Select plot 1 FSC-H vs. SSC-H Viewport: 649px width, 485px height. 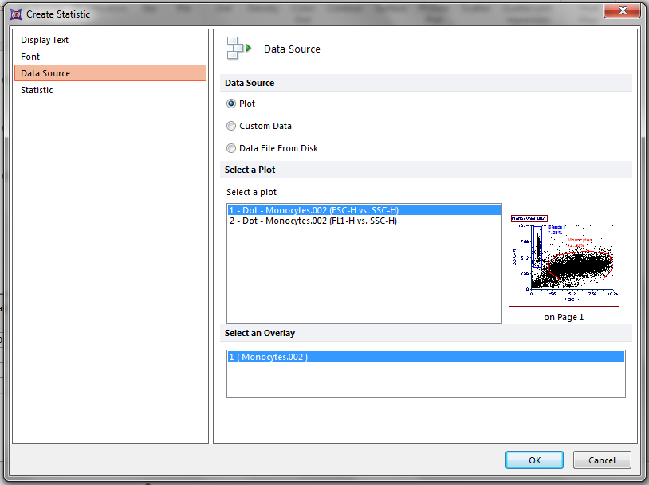point(313,210)
